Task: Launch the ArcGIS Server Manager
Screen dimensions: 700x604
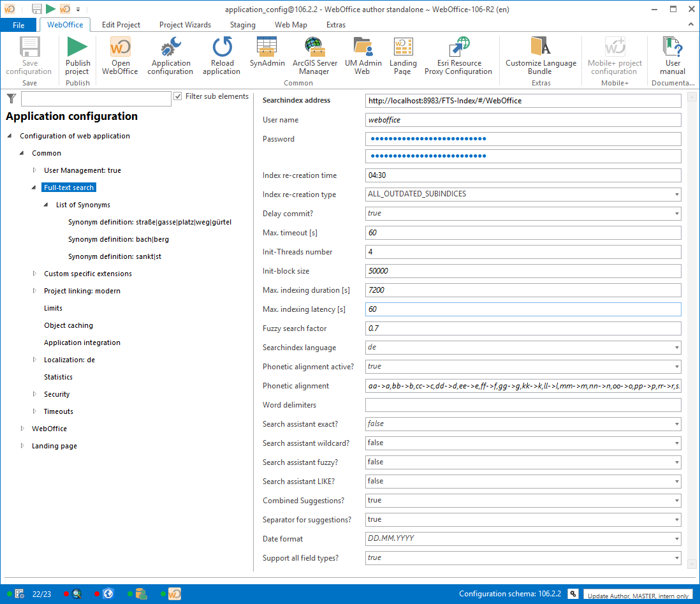Action: 314,55
